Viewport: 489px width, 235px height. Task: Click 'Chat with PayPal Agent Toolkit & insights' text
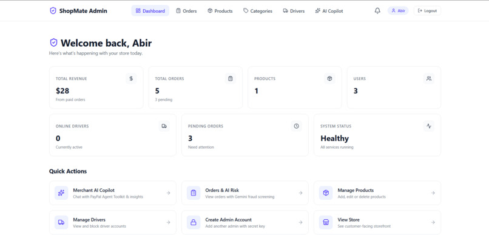click(x=108, y=197)
